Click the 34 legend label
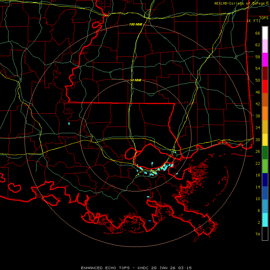 pos(258,127)
